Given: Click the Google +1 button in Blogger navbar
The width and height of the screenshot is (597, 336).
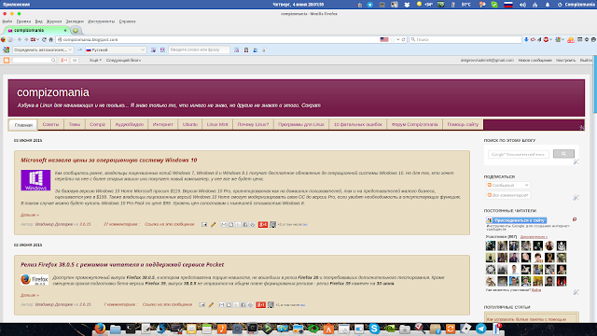Looking at the screenshot, I should tap(64, 60).
